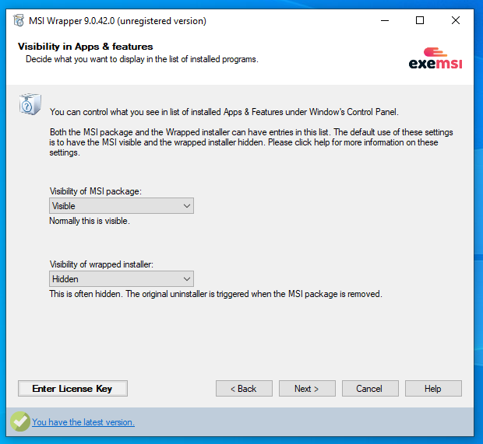Click the 'This is often hidden' description text
Image resolution: width=483 pixels, height=444 pixels.
pos(216,294)
